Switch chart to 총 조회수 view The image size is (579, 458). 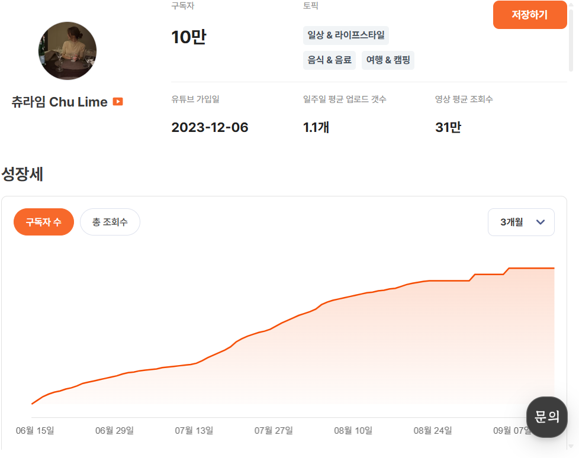pos(110,222)
